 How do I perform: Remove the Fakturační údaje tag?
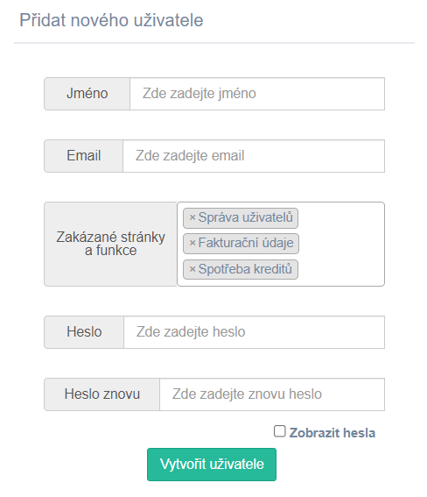192,243
